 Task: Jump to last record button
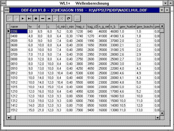coord(29,19)
